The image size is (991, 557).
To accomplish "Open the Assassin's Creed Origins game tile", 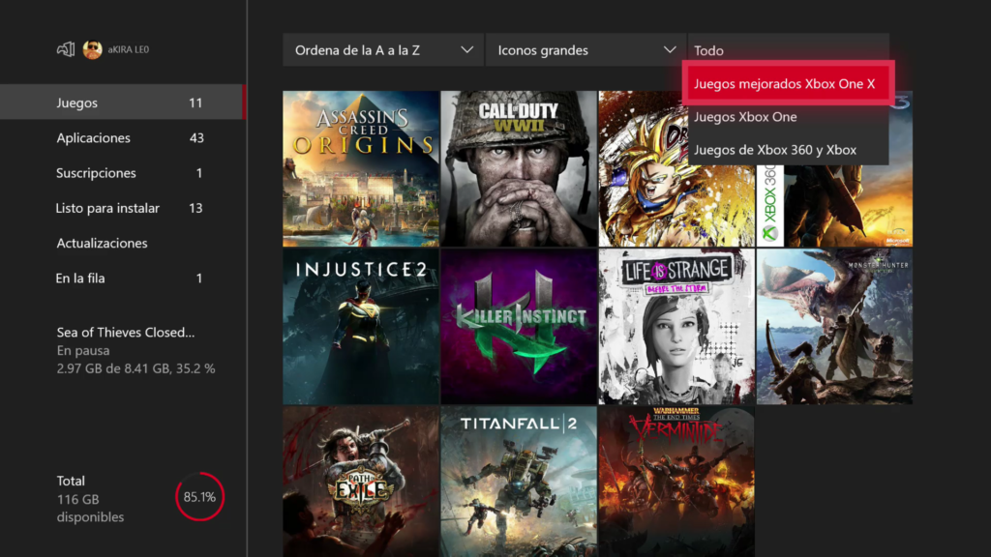I will pyautogui.click(x=360, y=168).
